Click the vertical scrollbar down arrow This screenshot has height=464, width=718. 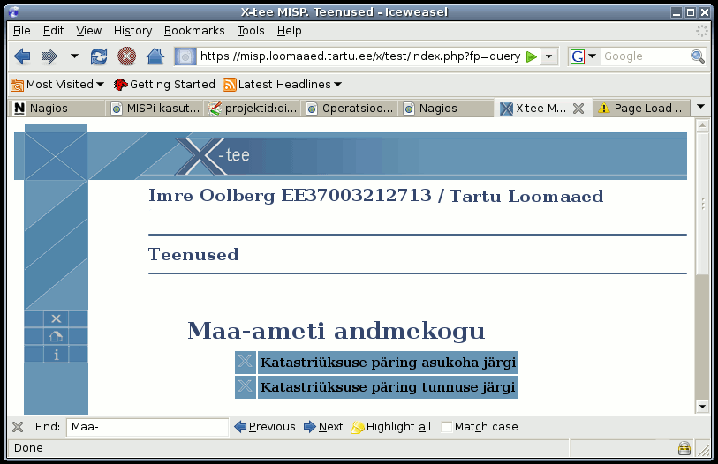pyautogui.click(x=702, y=406)
